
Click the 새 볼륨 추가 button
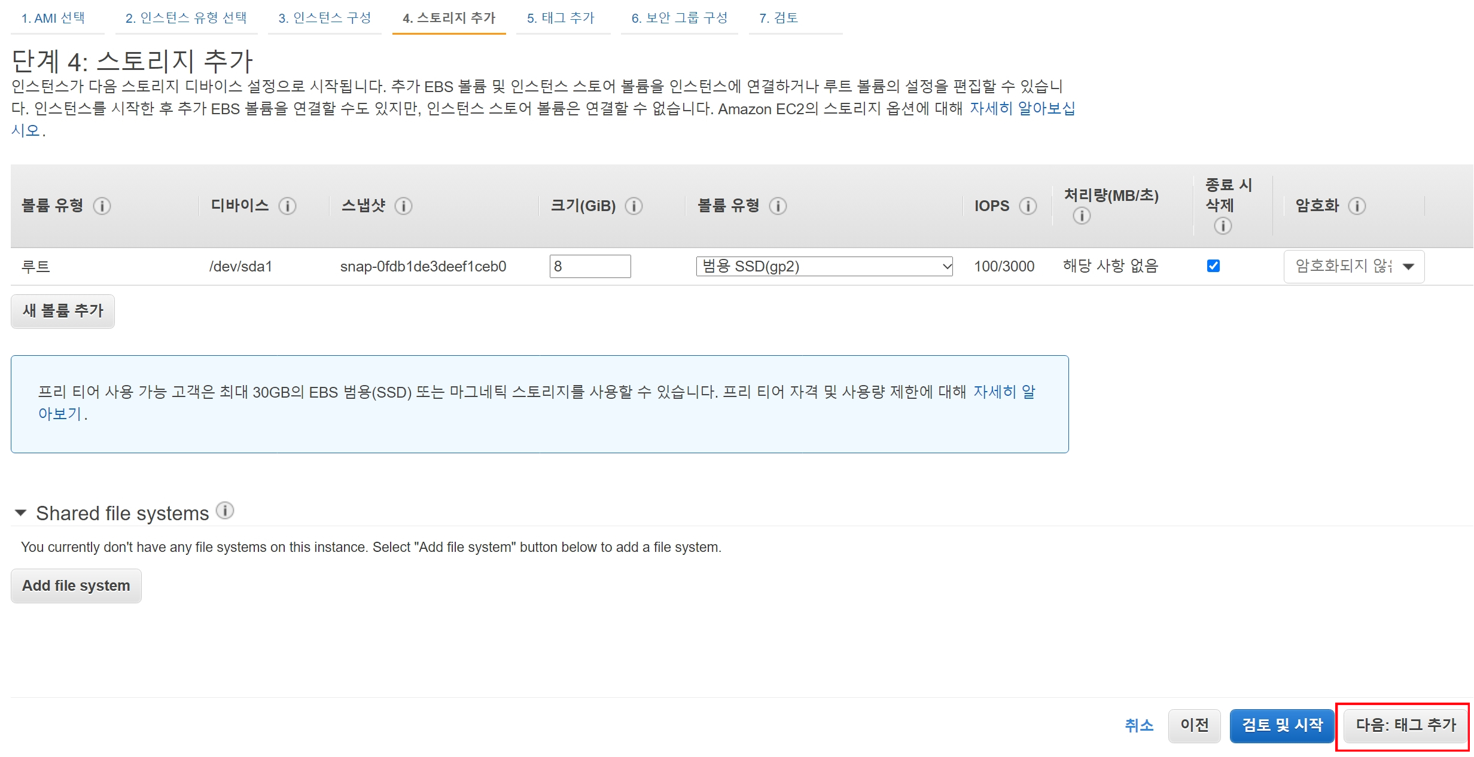63,311
